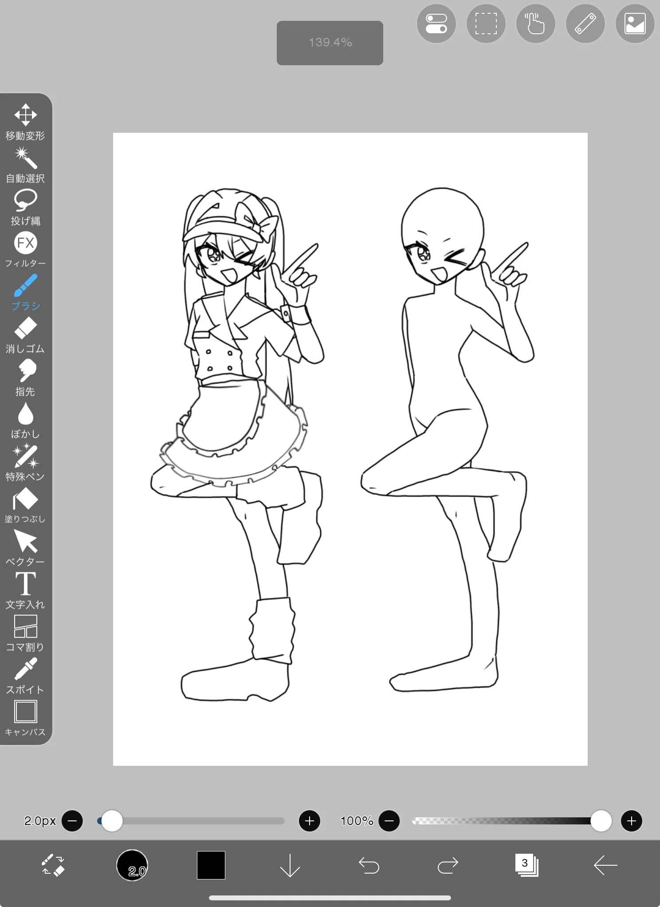The width and height of the screenshot is (660, 907).
Task: Open brush properties circle showing 2.0
Action: 132,865
